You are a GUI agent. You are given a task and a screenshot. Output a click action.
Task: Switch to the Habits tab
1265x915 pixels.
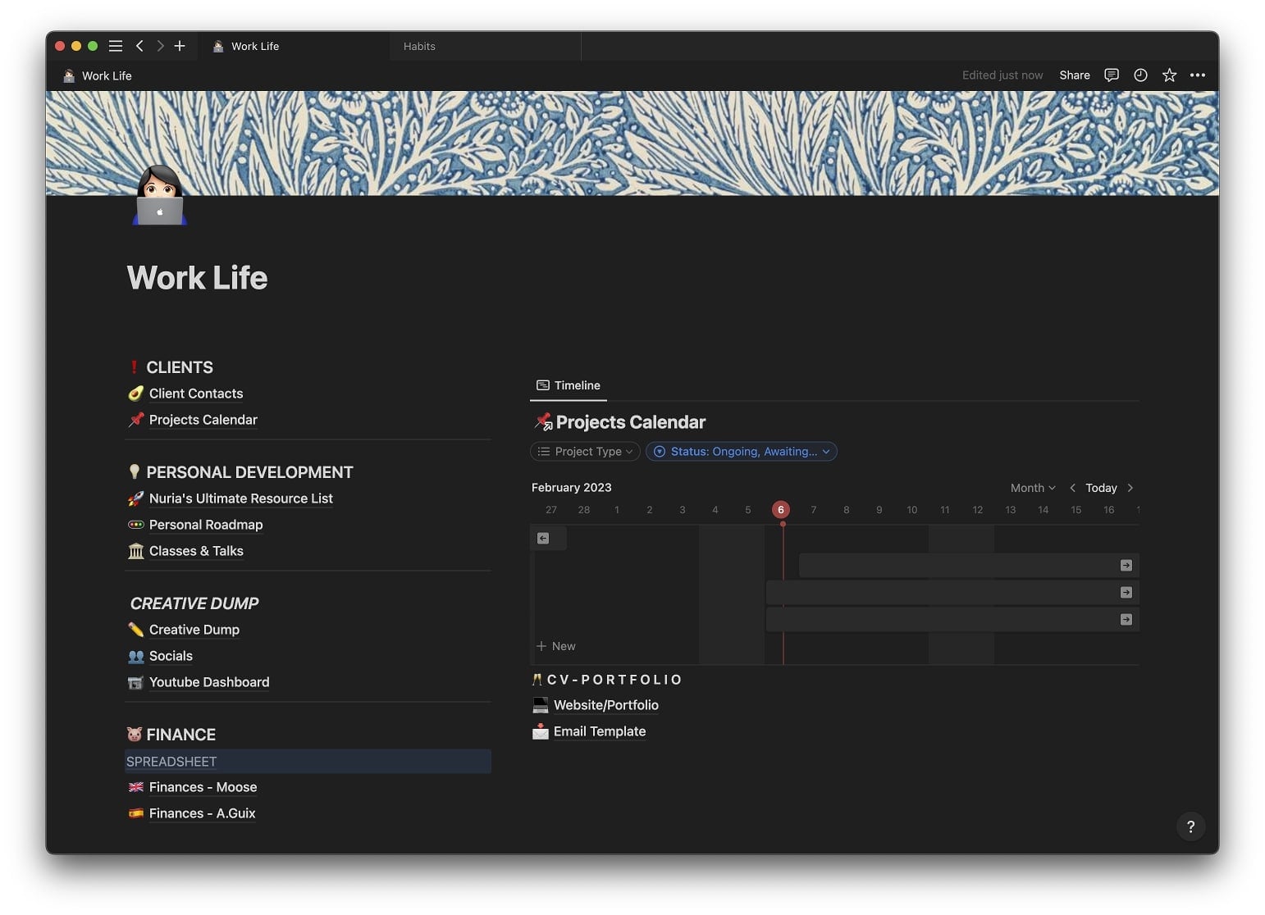coord(419,46)
